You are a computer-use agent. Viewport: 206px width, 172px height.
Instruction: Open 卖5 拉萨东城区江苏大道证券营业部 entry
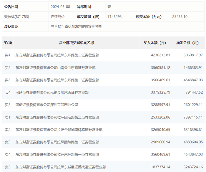click(x=61, y=167)
